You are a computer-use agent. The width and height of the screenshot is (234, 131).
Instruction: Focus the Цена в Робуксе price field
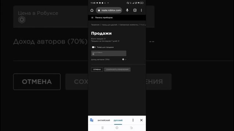[x=109, y=53]
